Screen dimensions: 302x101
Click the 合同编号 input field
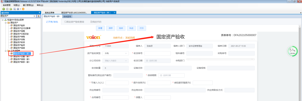tap(116, 97)
